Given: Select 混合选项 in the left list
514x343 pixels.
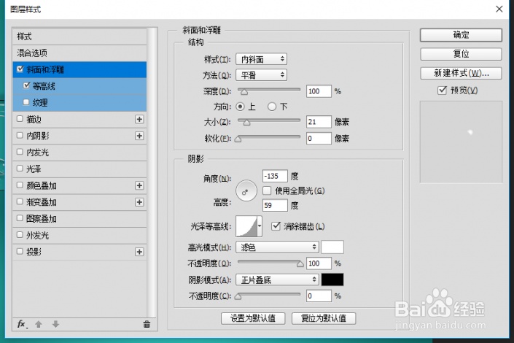Looking at the screenshot, I should coord(79,53).
